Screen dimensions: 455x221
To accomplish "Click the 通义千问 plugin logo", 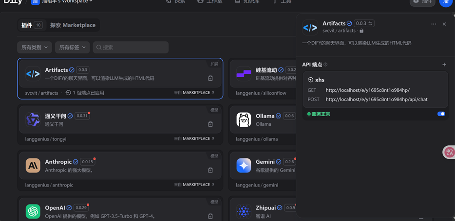I will [33, 120].
